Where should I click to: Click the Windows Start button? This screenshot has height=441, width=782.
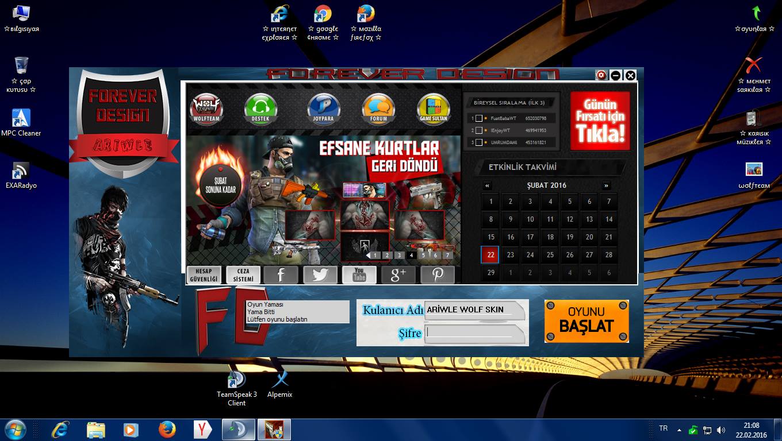[15, 430]
